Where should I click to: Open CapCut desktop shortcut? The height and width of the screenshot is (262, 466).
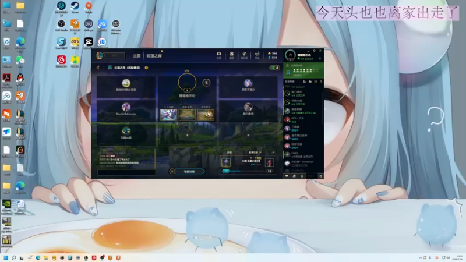[89, 43]
